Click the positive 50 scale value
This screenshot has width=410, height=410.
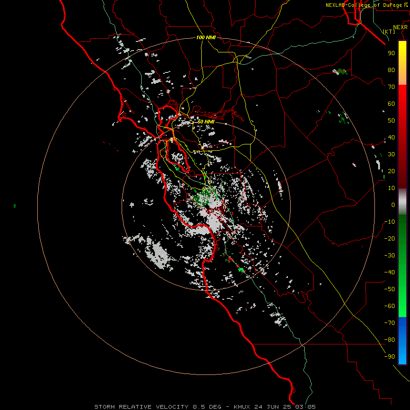pos(391,121)
